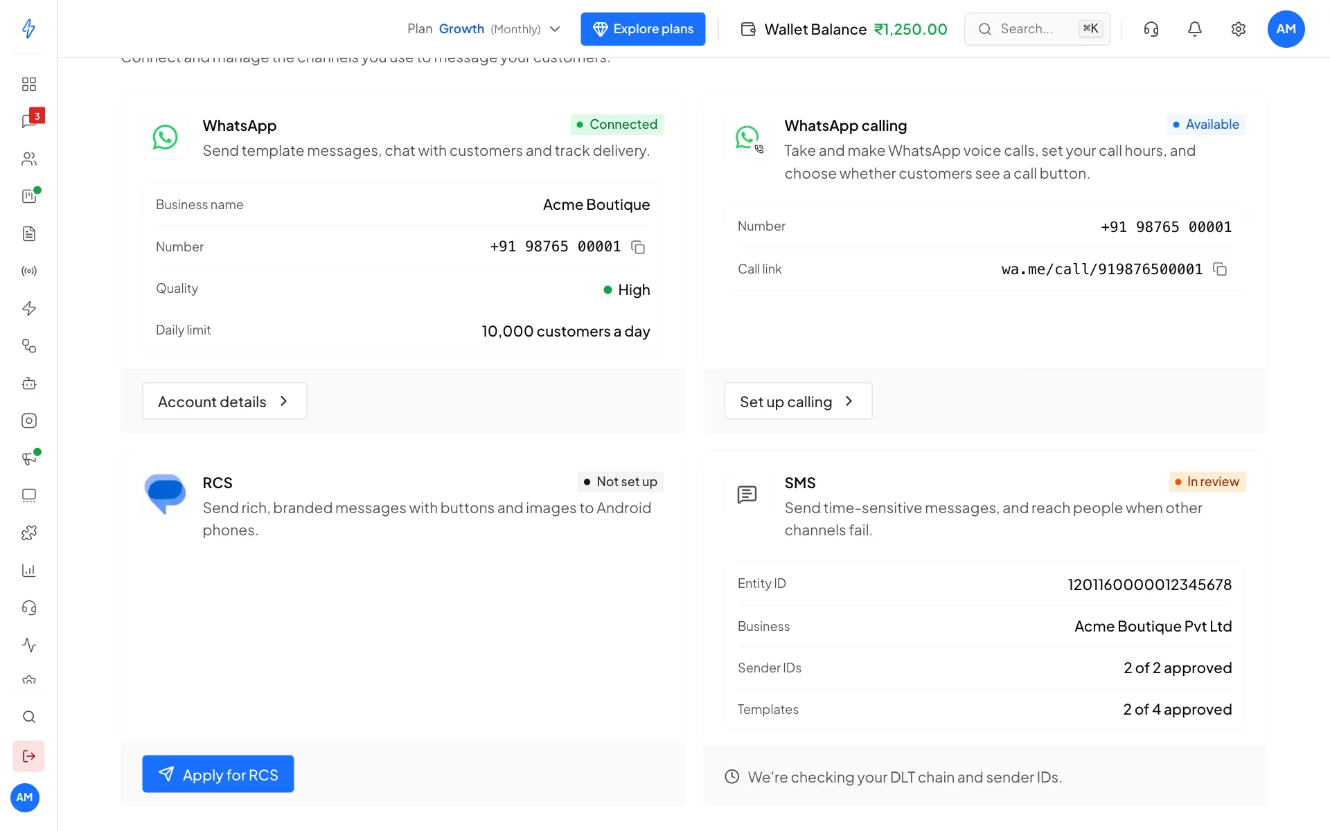Image resolution: width=1330 pixels, height=831 pixels.
Task: Click the AM avatar in top bar
Action: click(x=1286, y=29)
